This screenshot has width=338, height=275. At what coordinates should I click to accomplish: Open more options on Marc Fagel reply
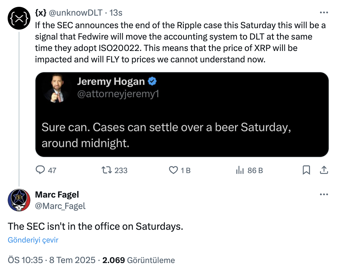324,195
